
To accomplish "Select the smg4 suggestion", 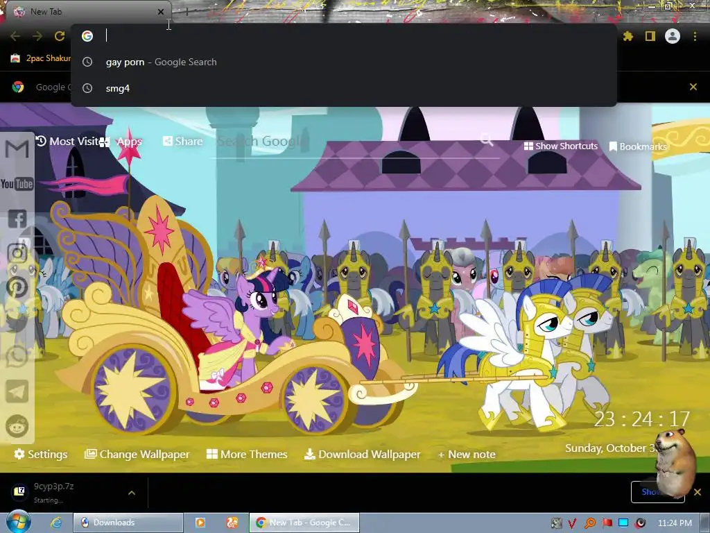I will click(344, 88).
